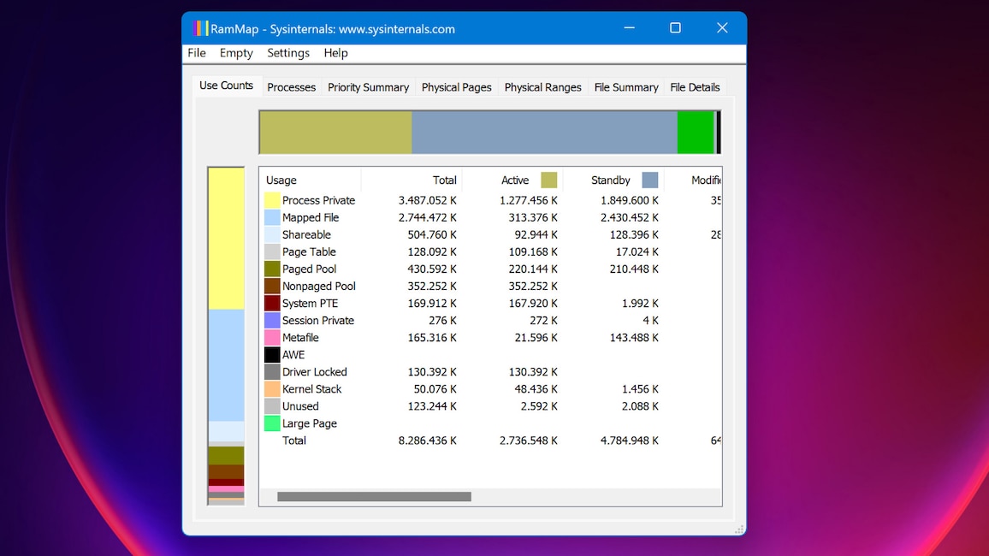This screenshot has height=556, width=989.
Task: Click the Driver Locked dark grey swatch
Action: 272,372
